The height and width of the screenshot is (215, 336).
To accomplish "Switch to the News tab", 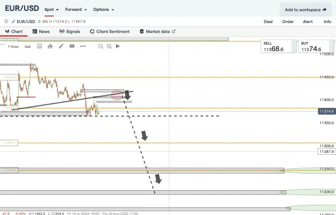I will (x=41, y=32).
